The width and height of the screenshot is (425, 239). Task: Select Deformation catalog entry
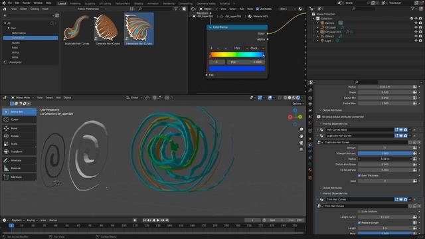(19, 33)
